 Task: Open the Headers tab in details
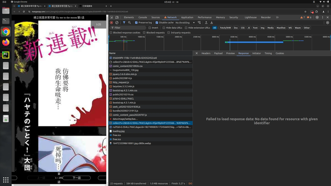point(206,53)
